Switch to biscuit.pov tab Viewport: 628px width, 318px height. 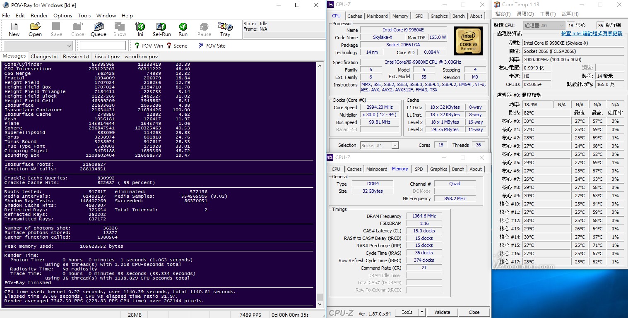coord(107,56)
